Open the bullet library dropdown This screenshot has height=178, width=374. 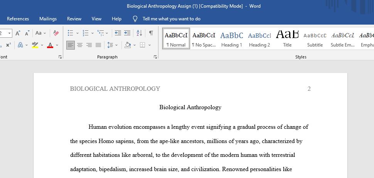77,33
